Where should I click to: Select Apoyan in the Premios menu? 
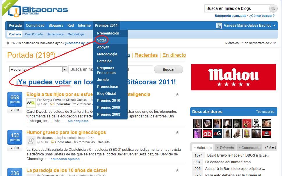pyautogui.click(x=103, y=47)
